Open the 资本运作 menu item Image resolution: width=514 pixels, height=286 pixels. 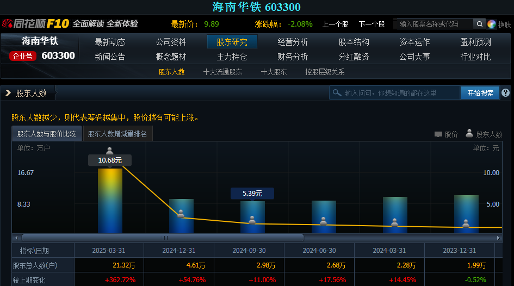pyautogui.click(x=414, y=42)
